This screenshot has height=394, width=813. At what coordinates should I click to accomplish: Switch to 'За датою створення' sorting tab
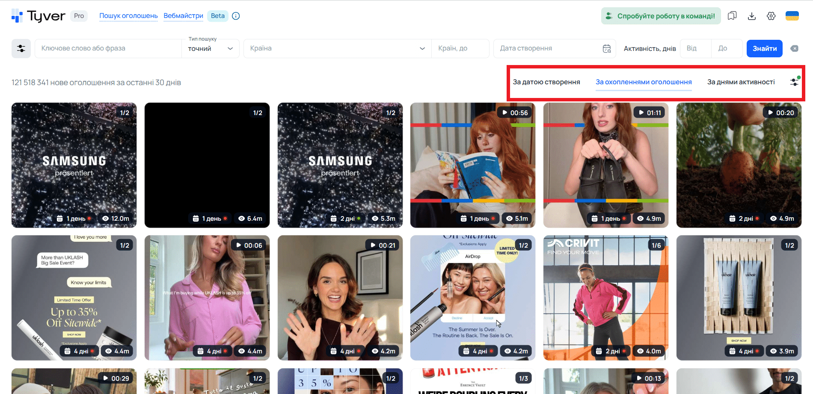click(546, 82)
